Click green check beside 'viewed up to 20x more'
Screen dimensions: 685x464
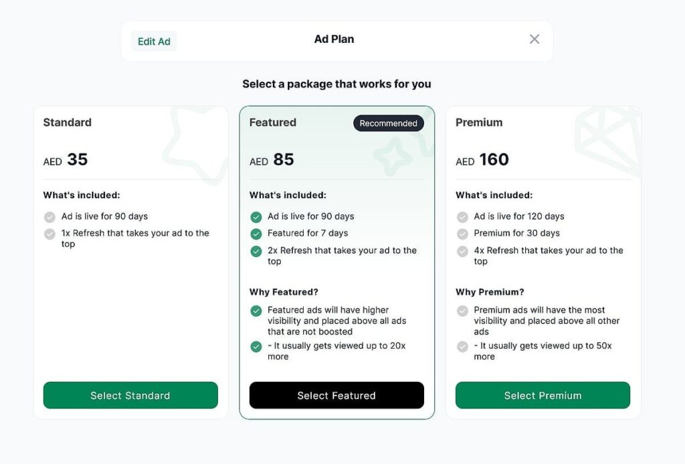[x=256, y=347]
